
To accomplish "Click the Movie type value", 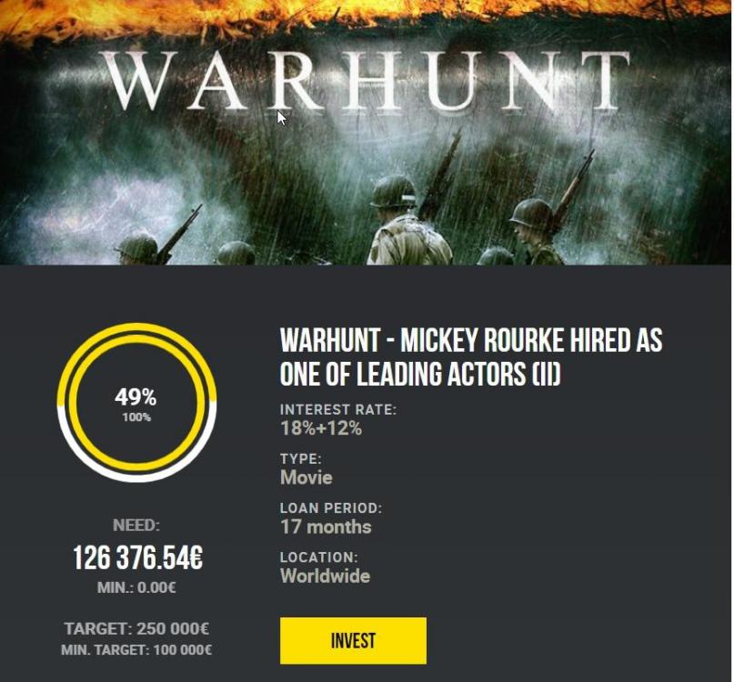I will coord(307,477).
